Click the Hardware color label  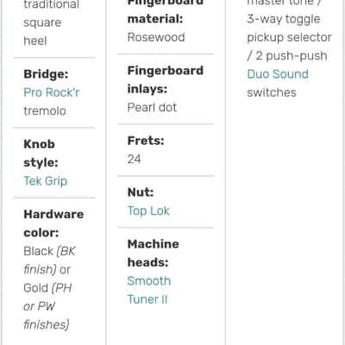tap(53, 223)
